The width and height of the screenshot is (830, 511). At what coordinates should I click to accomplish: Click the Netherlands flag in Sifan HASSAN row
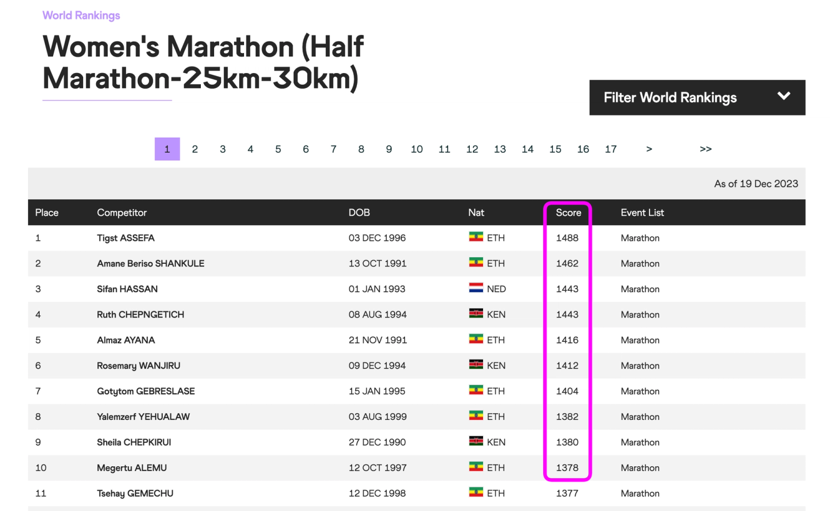pyautogui.click(x=476, y=288)
